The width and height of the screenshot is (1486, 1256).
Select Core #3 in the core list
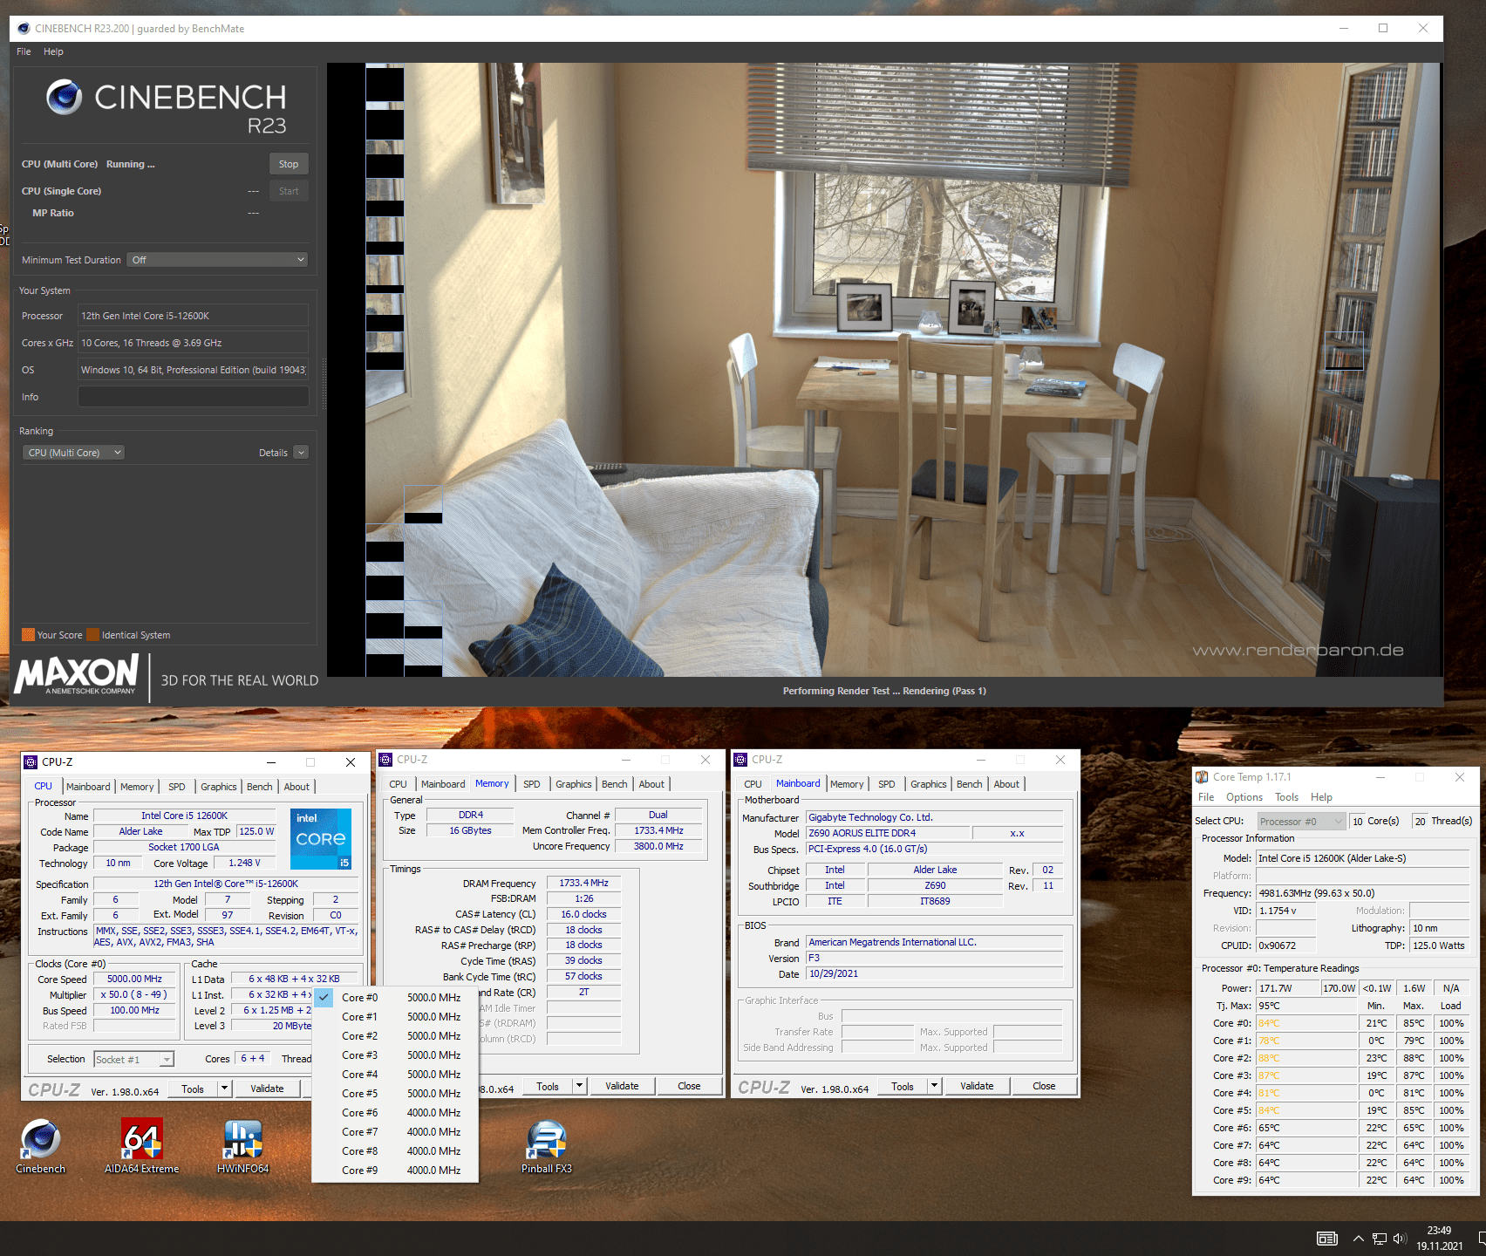pos(395,1055)
